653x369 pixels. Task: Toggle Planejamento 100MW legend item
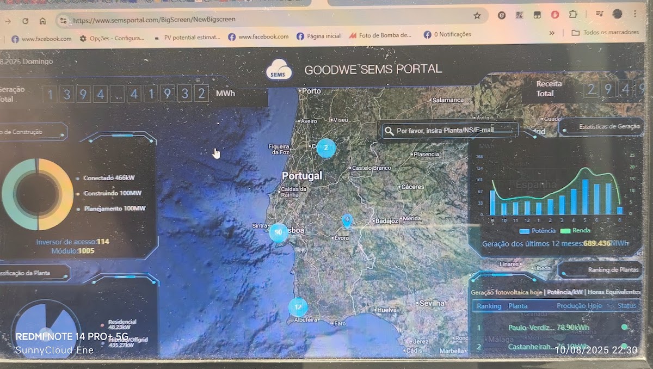click(112, 208)
